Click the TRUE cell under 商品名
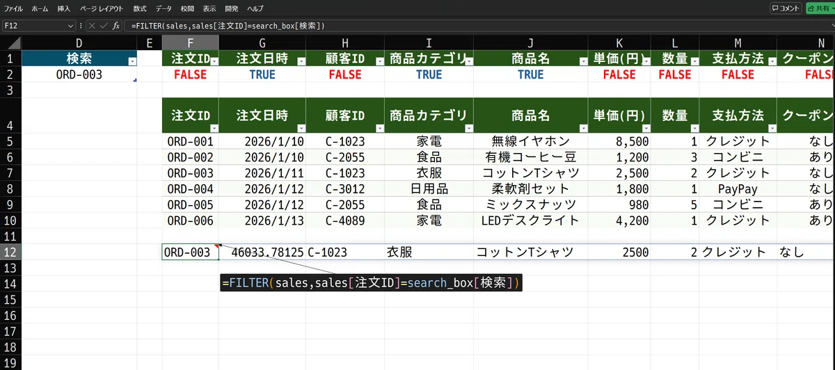 pos(531,74)
